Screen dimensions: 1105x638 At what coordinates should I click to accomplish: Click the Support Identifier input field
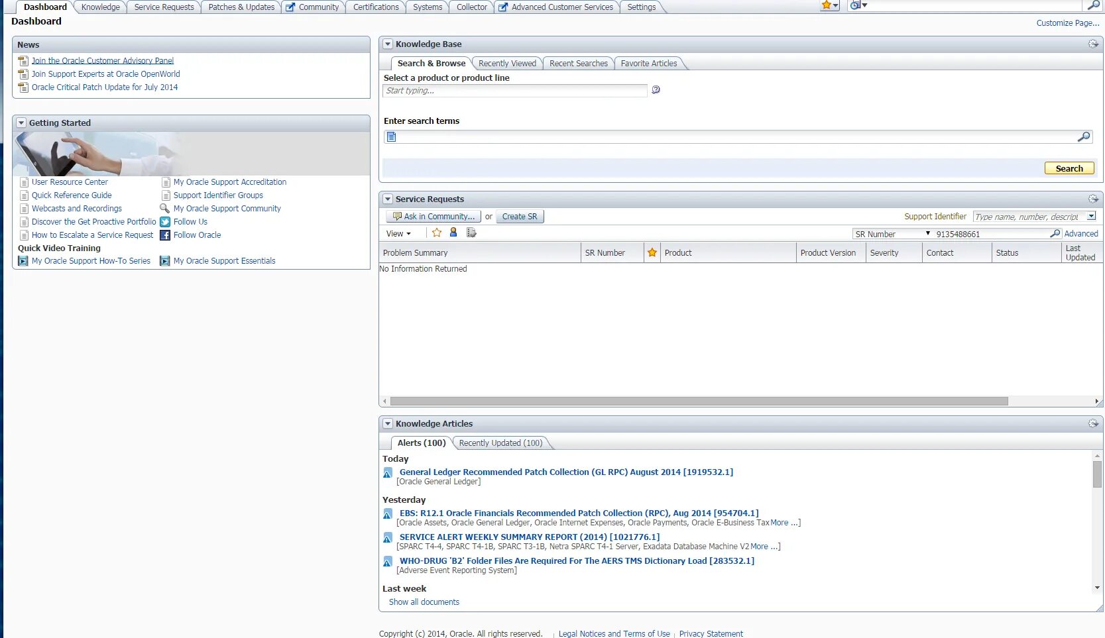point(1029,217)
